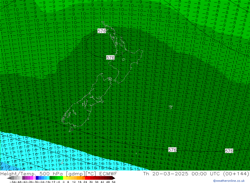Click the bright red swatch above 24
Image resolution: width=250 pixels, height=183 pixels.
86,178
